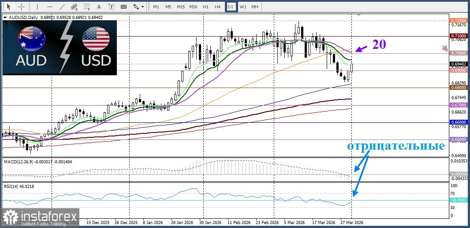Switch to the M15 timeframe
470x228 pixels.
(181, 7)
